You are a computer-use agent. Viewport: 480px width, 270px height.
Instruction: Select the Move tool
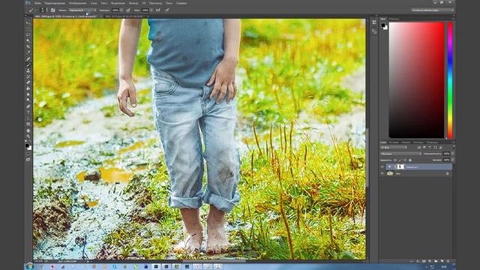28,23
